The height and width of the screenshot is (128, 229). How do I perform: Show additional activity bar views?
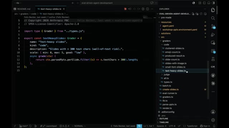point(213,92)
